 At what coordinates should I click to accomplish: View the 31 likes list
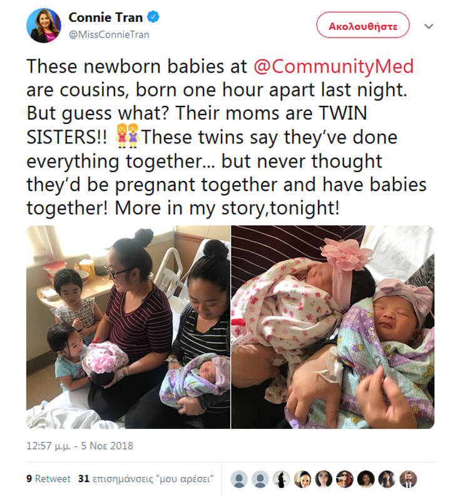click(x=146, y=478)
